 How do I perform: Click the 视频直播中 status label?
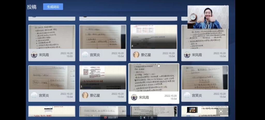pyautogui.click(x=113, y=117)
